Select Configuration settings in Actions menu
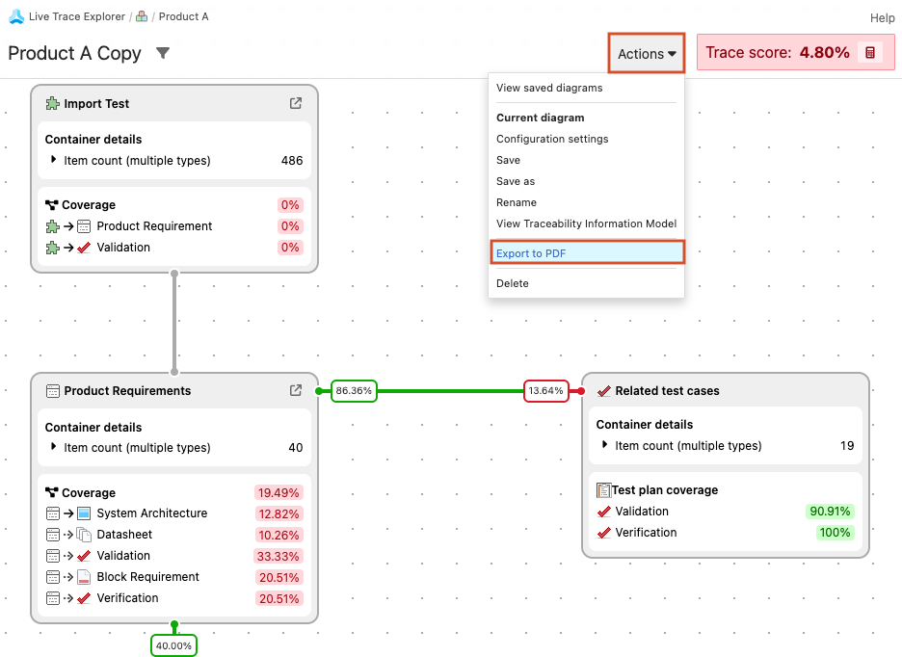This screenshot has height=657, width=902. click(x=552, y=139)
